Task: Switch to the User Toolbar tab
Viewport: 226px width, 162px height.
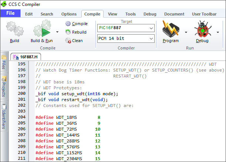Action: (204, 14)
